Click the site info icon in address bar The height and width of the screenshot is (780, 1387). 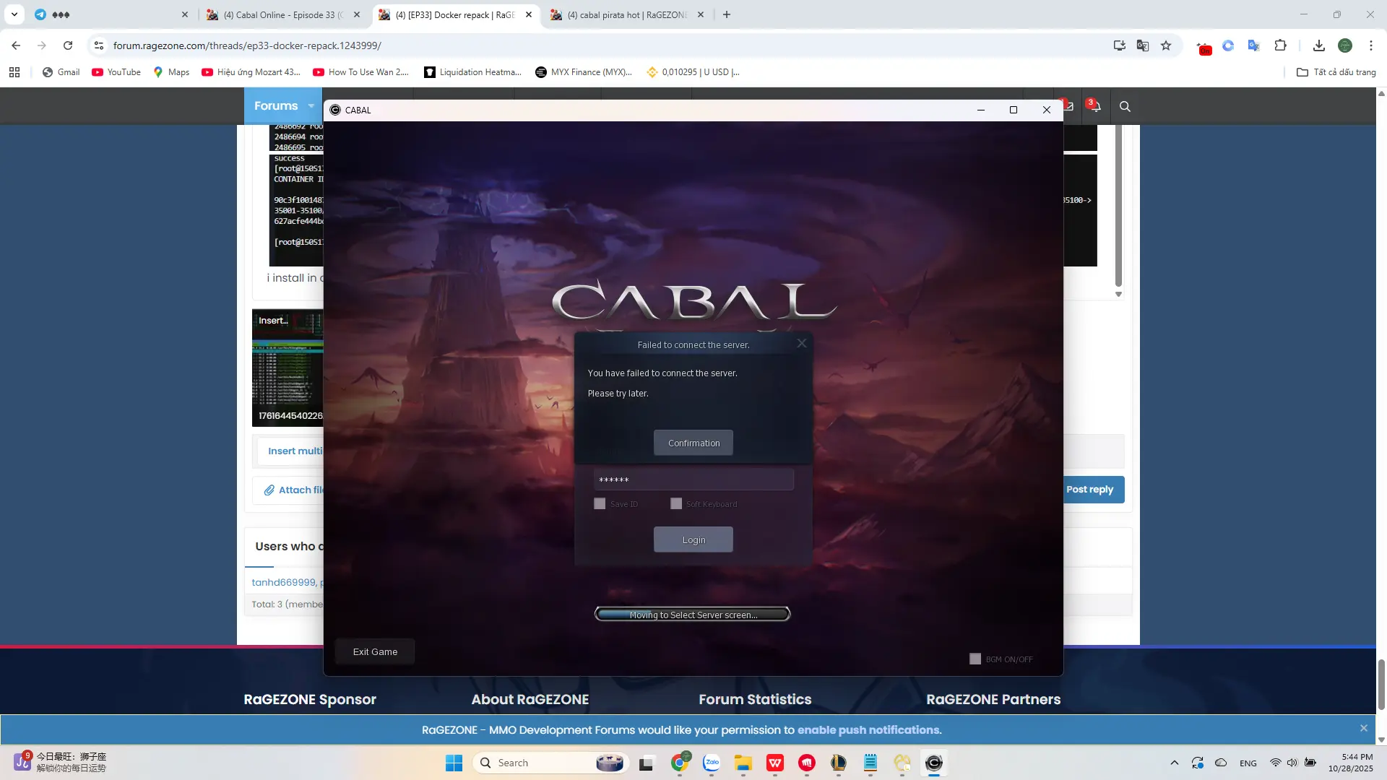tap(99, 45)
